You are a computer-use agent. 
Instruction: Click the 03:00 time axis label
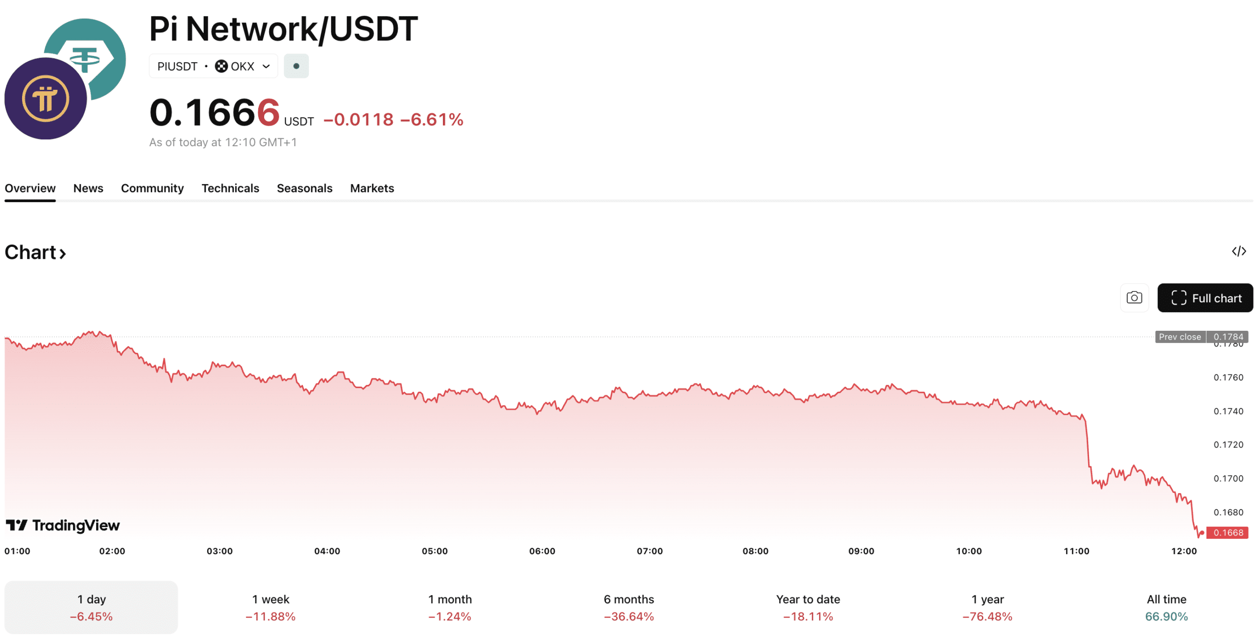[219, 551]
